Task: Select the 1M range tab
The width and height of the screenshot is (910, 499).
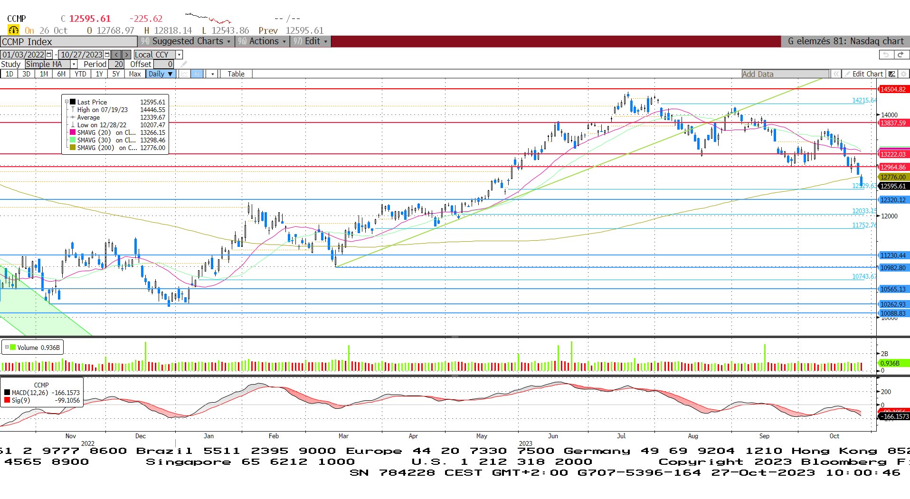Action: point(44,74)
